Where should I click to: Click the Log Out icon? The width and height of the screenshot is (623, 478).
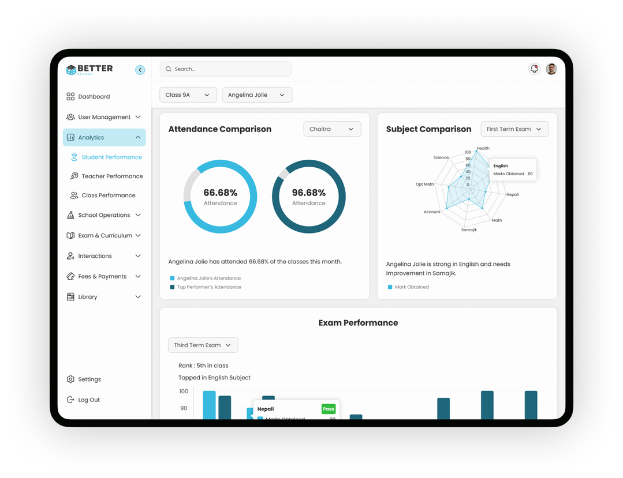pos(70,400)
